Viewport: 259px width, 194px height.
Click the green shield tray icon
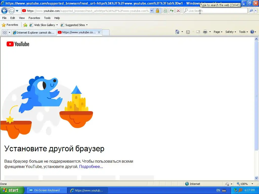tap(235, 190)
